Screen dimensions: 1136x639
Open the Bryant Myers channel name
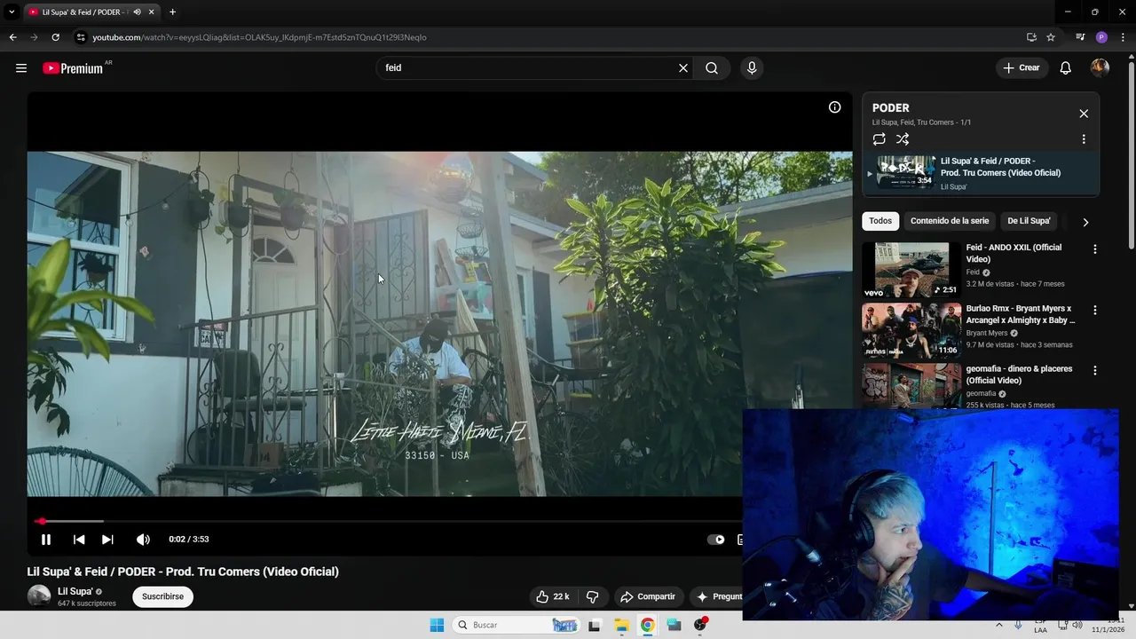[x=987, y=333]
